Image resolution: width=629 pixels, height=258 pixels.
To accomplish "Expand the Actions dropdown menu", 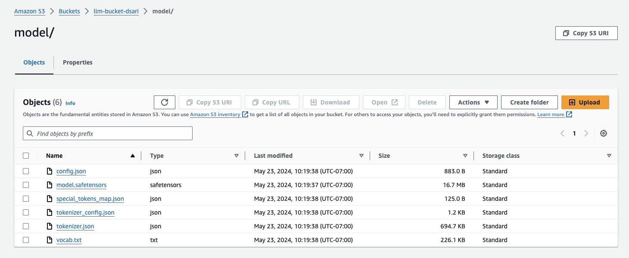I will [x=473, y=102].
